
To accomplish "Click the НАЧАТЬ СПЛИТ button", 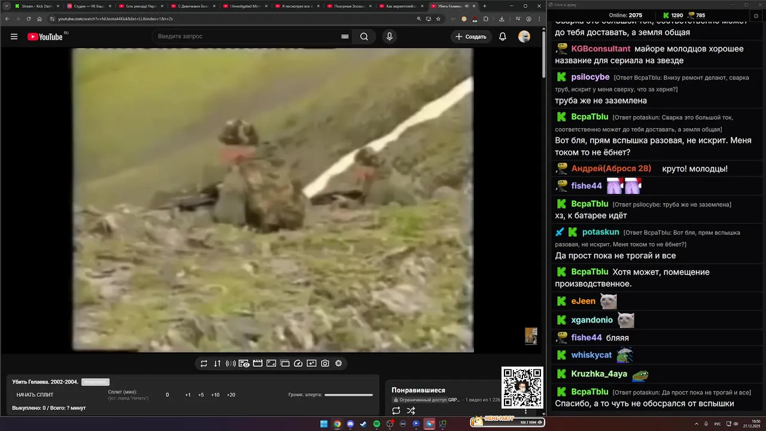I will pyautogui.click(x=35, y=395).
